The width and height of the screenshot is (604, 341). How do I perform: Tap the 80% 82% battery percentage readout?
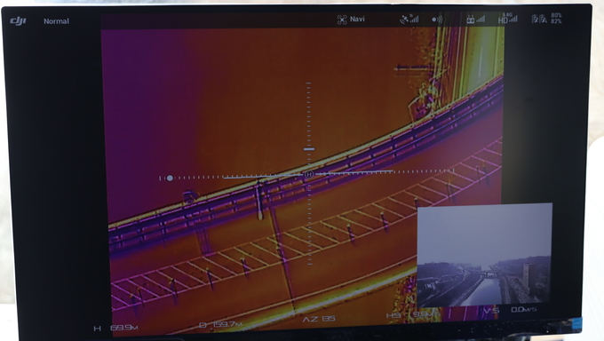coord(556,18)
